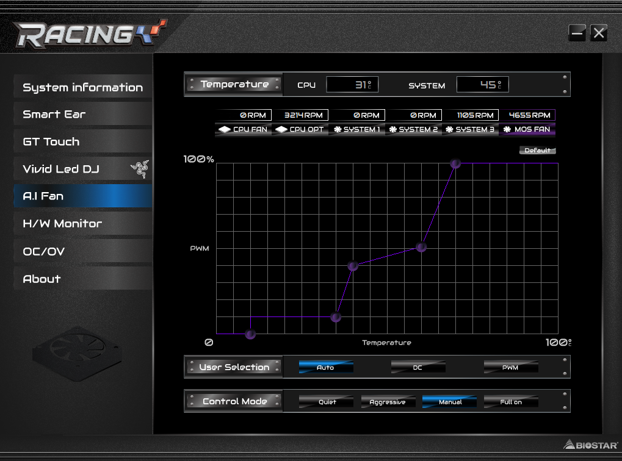622x461 pixels.
Task: Click the PWM axis label
Action: click(x=200, y=248)
